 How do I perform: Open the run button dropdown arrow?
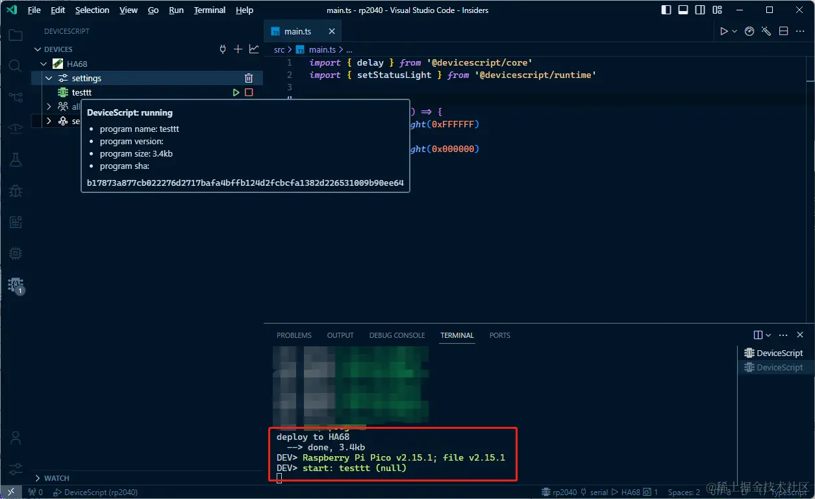735,31
